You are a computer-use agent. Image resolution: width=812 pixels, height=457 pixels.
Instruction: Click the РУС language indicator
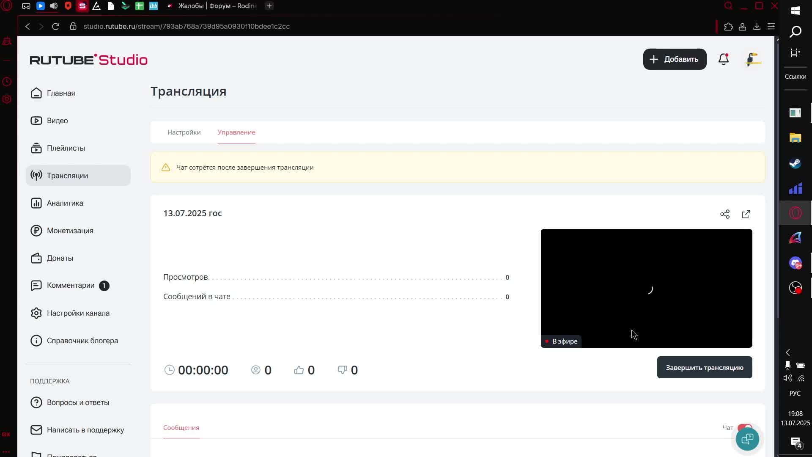[795, 394]
